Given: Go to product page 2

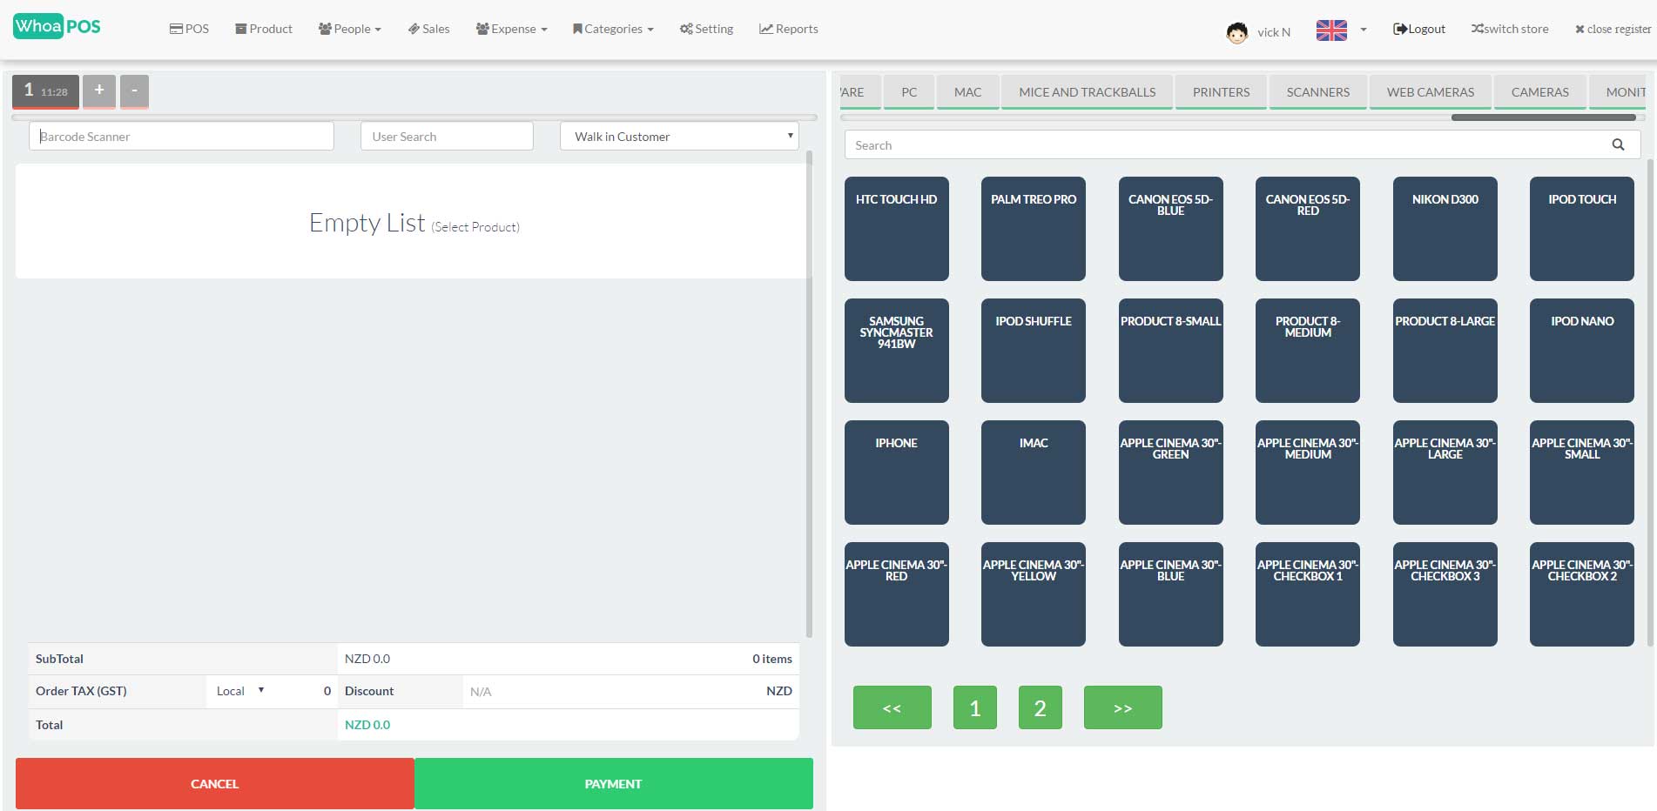Looking at the screenshot, I should (1040, 707).
